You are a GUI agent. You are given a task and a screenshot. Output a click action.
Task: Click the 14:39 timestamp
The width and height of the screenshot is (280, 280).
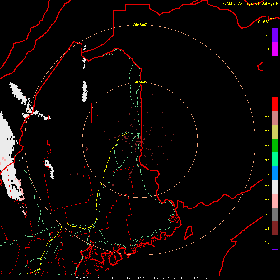(x=200, y=278)
